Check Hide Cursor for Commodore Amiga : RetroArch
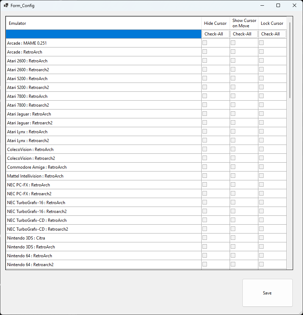 click(x=204, y=167)
